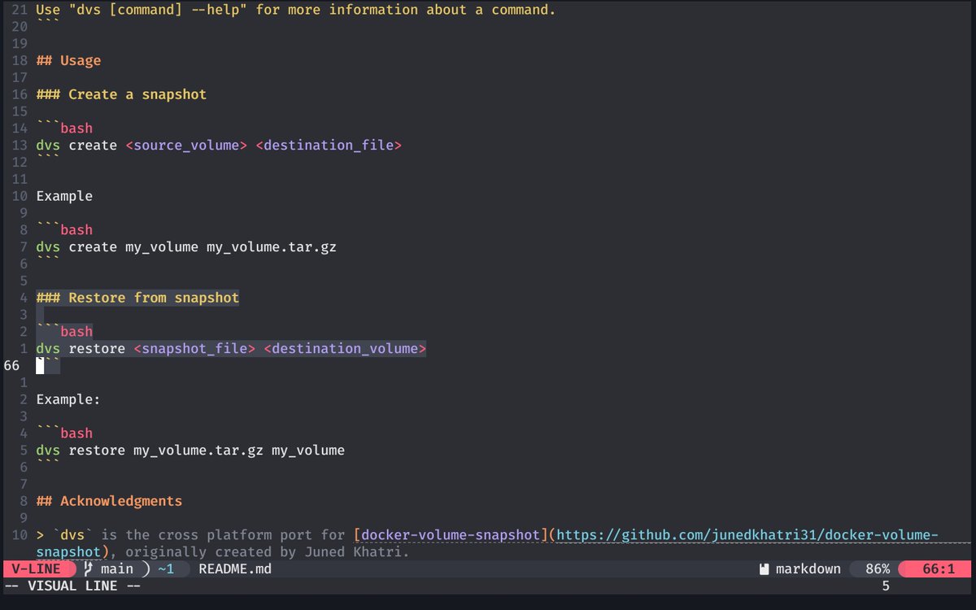The width and height of the screenshot is (976, 610).
Task: Click the <destination_file> placeholder
Action: (x=329, y=145)
